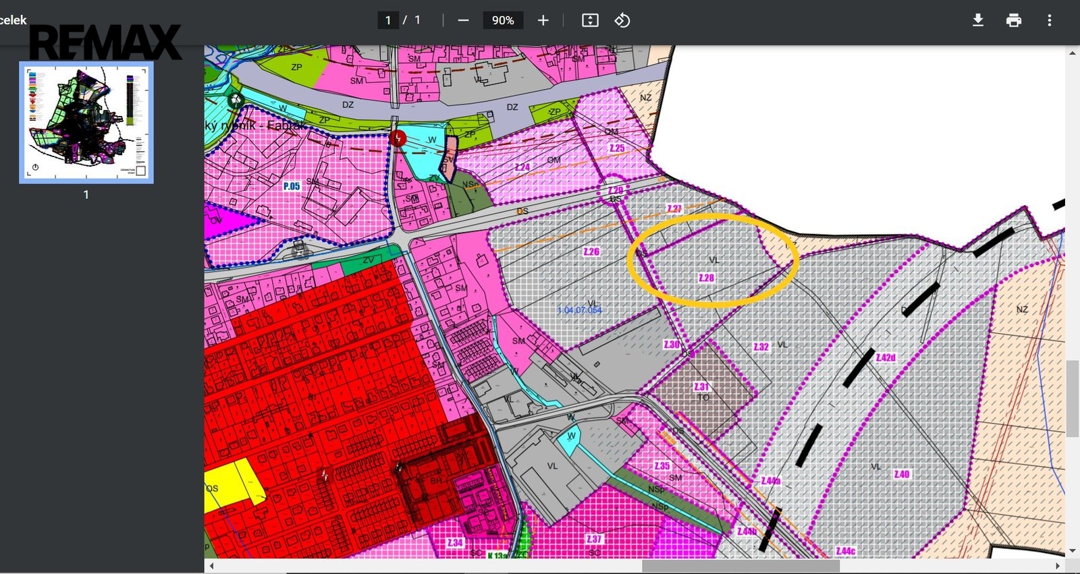Print the map document
Screen dimensions: 1080x574
click(x=1013, y=20)
